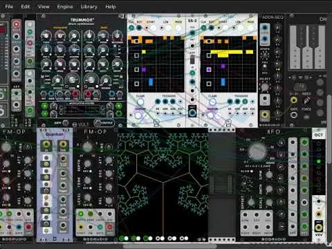Click the cyan jack on second FM-OP
Viewport: 332px width, 249px height.
tap(100, 227)
